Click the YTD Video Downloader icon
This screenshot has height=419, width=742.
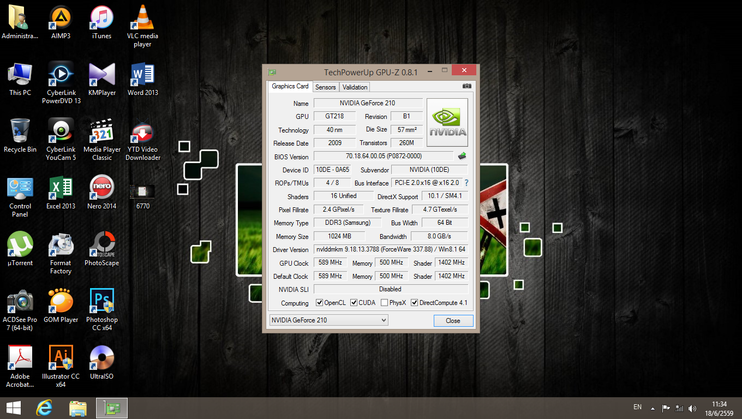[x=143, y=140]
